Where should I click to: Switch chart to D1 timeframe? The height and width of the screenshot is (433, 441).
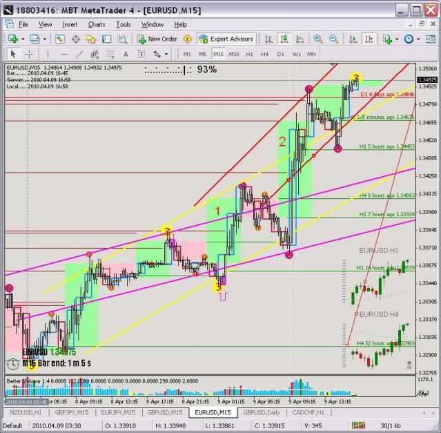pyautogui.click(x=280, y=54)
